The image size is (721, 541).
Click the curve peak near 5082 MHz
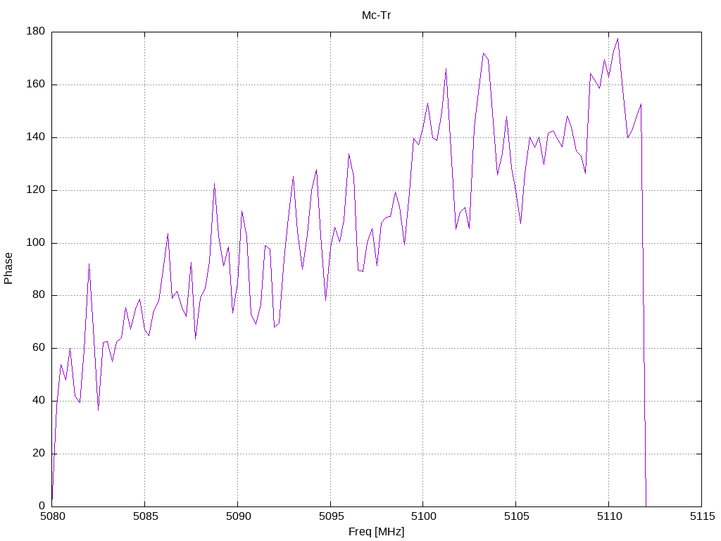(x=89, y=264)
